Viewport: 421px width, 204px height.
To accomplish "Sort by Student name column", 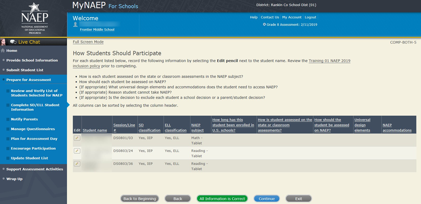I will 95,130.
